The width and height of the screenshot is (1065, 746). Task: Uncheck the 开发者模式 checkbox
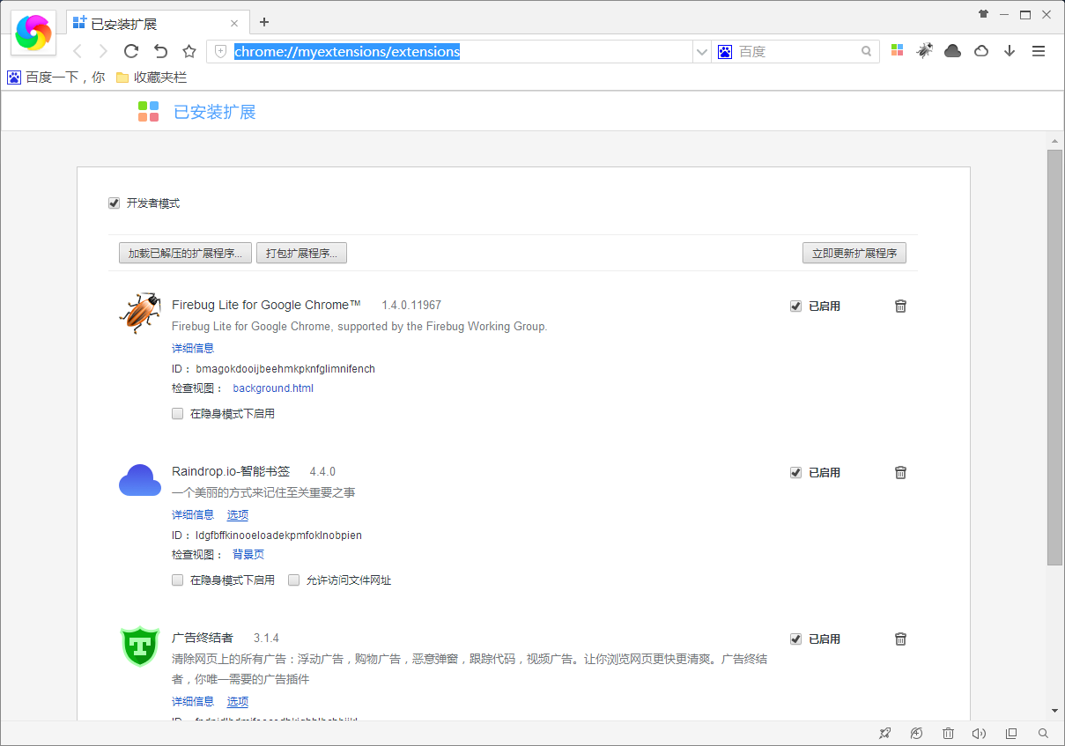114,203
